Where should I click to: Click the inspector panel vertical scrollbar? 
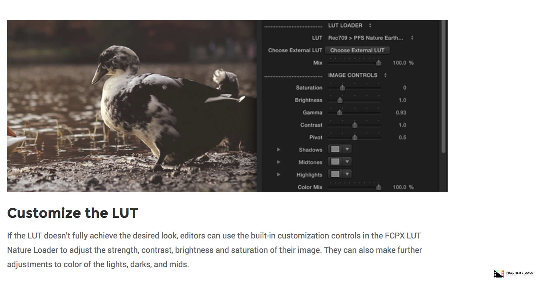[444, 86]
